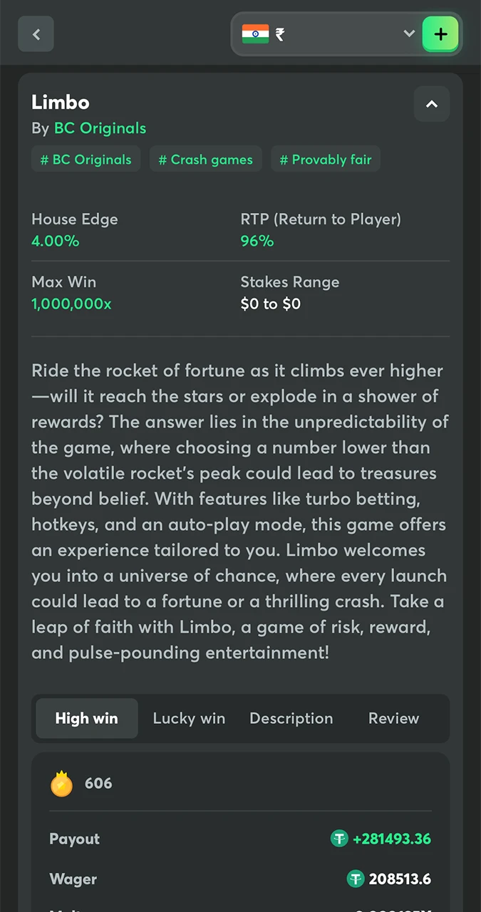
Task: Open the Review tab
Action: (x=393, y=718)
